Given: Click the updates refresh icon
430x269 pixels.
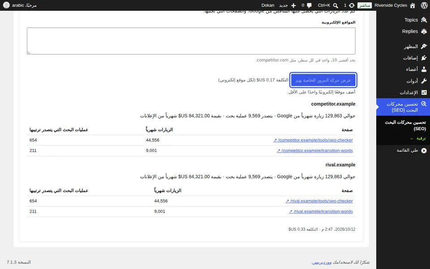Looking at the screenshot, I should (x=352, y=5).
